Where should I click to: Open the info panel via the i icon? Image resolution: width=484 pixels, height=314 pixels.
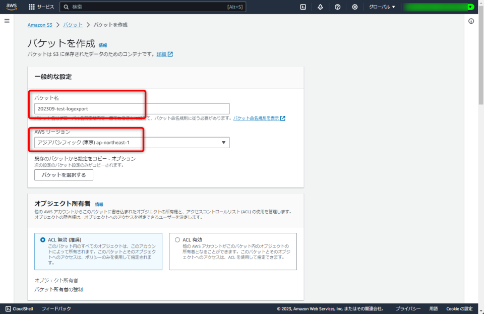point(471,22)
